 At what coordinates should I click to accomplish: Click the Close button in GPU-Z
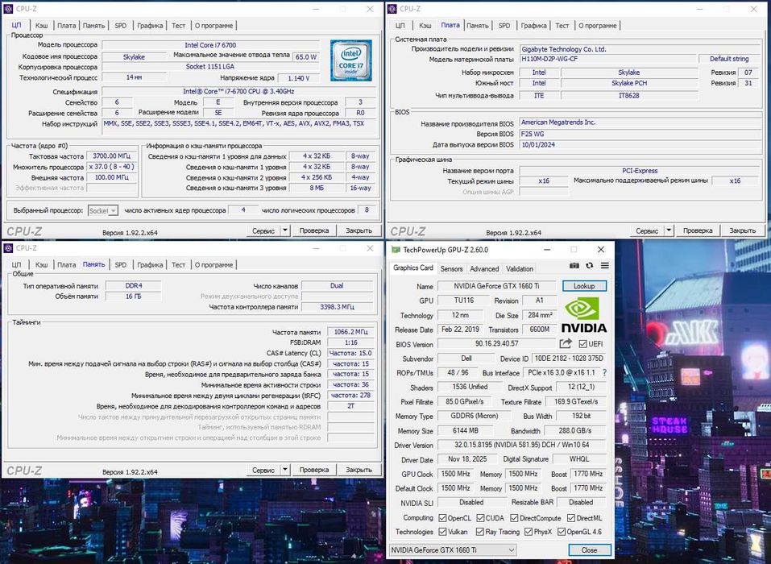click(589, 549)
